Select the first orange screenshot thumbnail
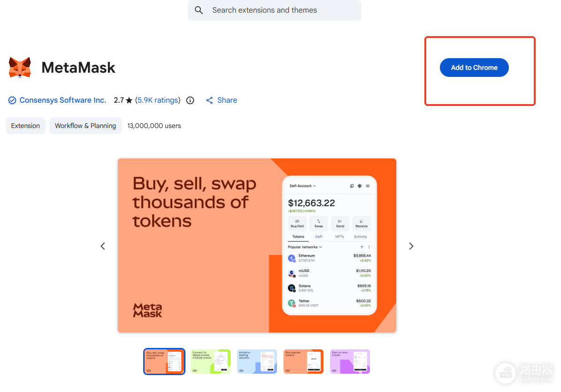The width and height of the screenshot is (561, 392). pos(164,362)
